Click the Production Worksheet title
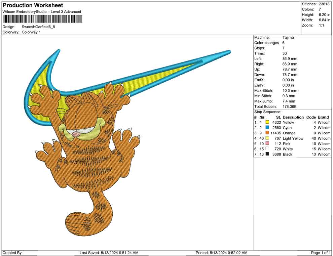This screenshot has height=256, width=333. pyautogui.click(x=33, y=5)
